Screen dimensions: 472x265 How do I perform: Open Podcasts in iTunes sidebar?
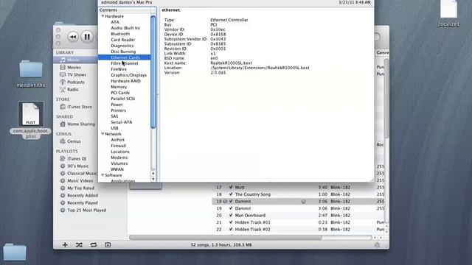coord(75,82)
